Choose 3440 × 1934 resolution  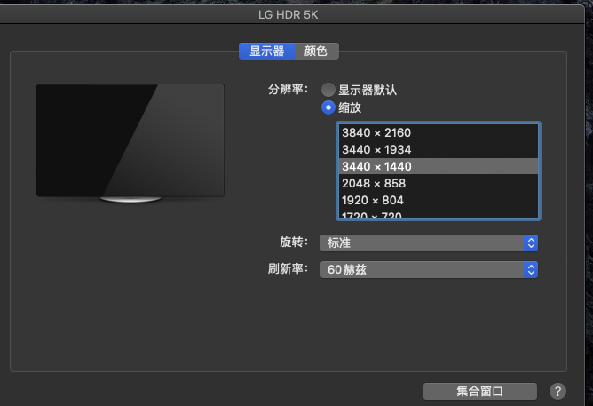click(438, 150)
